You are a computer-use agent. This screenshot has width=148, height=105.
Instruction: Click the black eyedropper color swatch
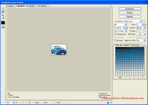pyautogui.click(x=3, y=23)
